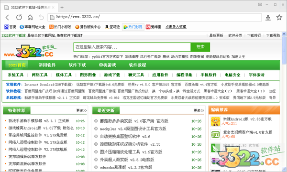Screen dimensions: 287x172
Task: Click the page vertical scrollbar up arrow
Action: (284, 34)
